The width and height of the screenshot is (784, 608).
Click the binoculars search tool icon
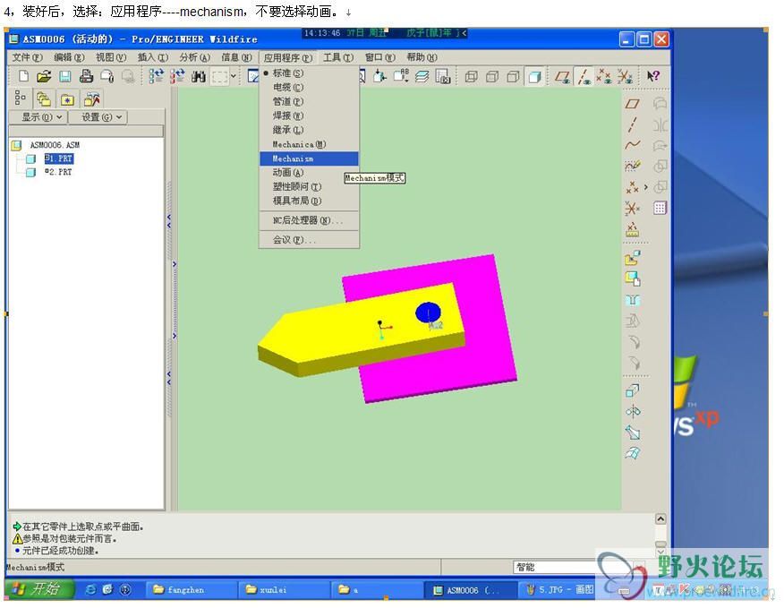coord(199,77)
